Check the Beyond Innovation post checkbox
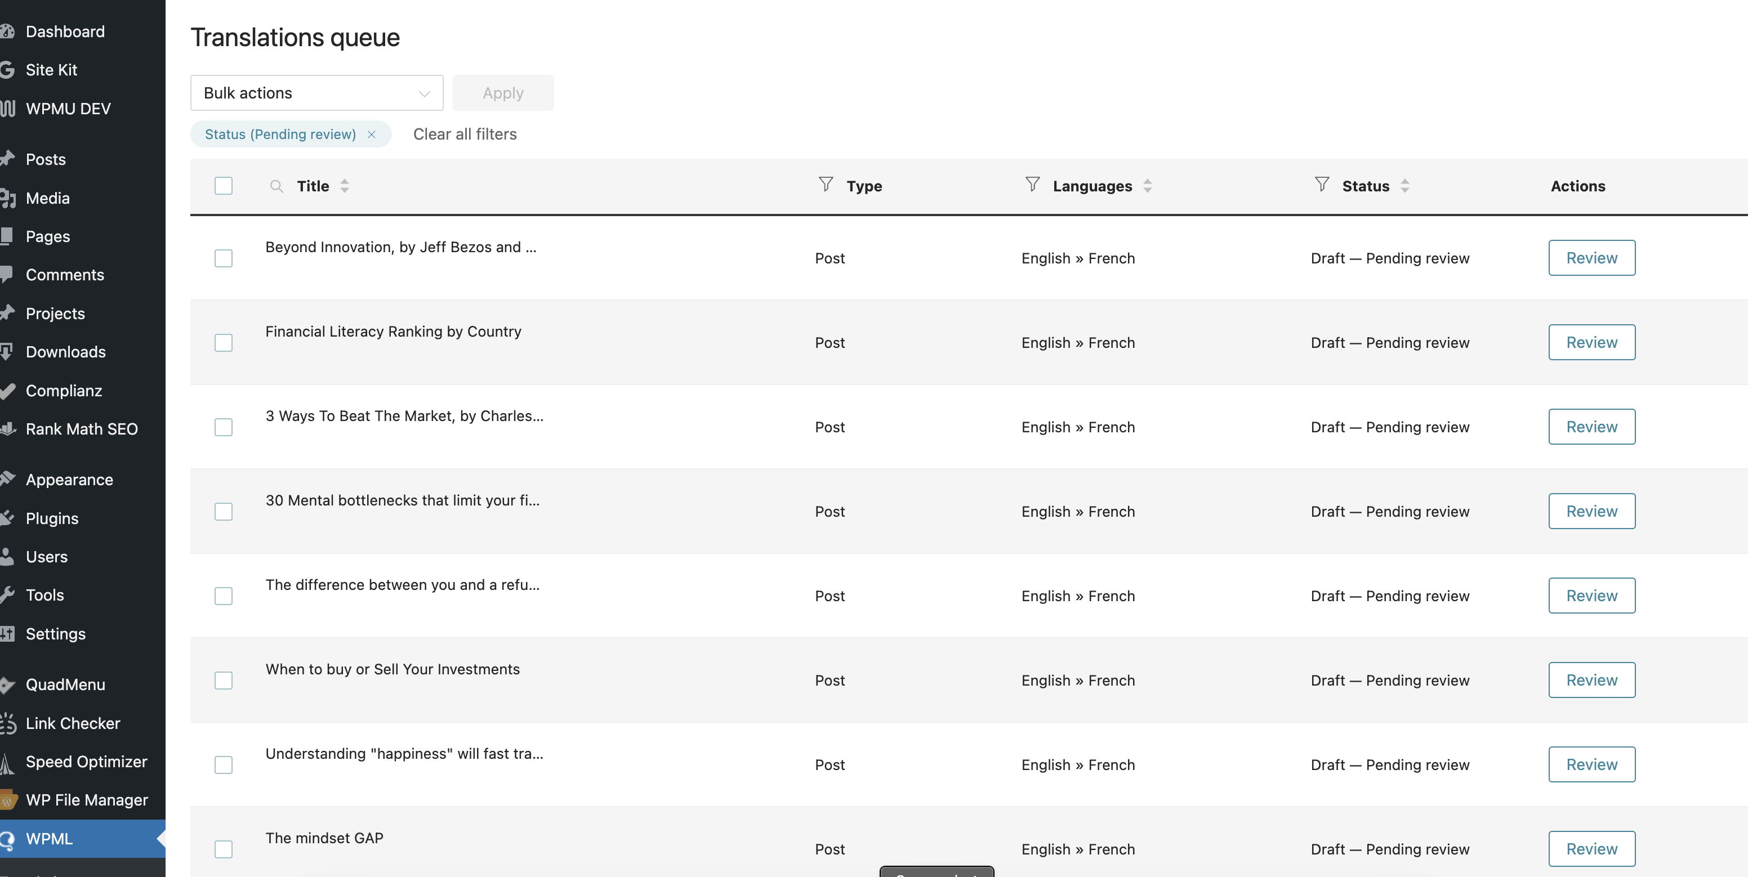This screenshot has width=1748, height=877. (223, 258)
